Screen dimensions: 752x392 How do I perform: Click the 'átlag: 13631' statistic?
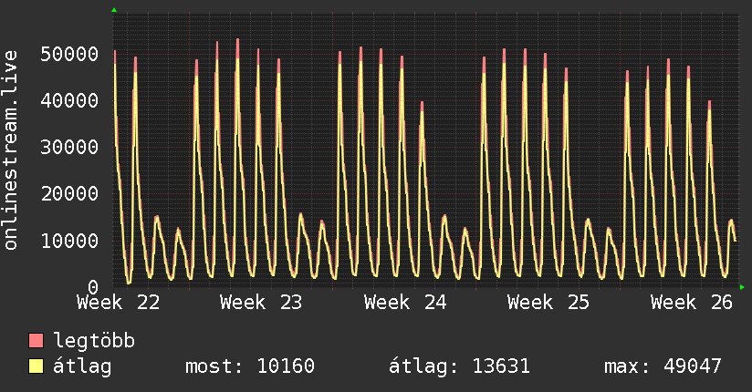459,366
